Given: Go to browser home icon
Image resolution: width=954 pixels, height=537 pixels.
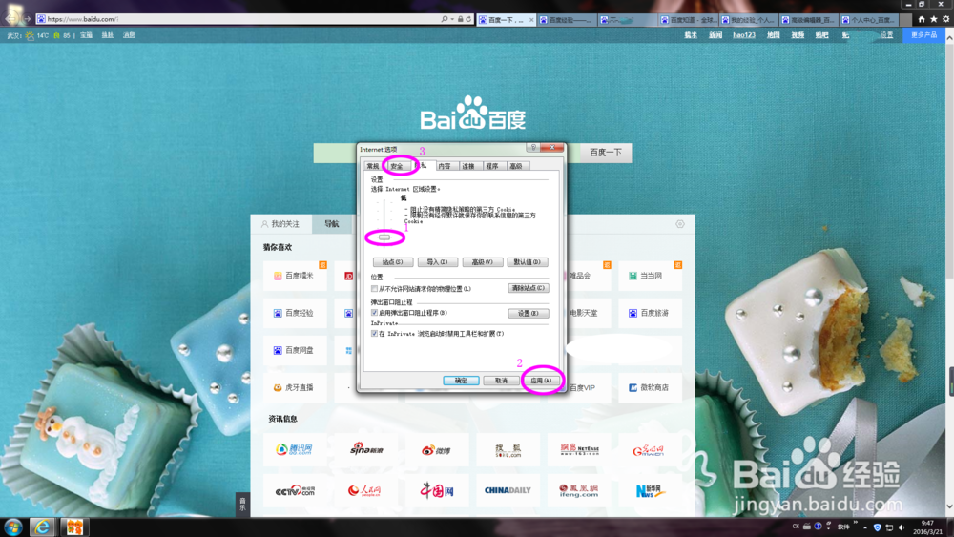Looking at the screenshot, I should [922, 19].
